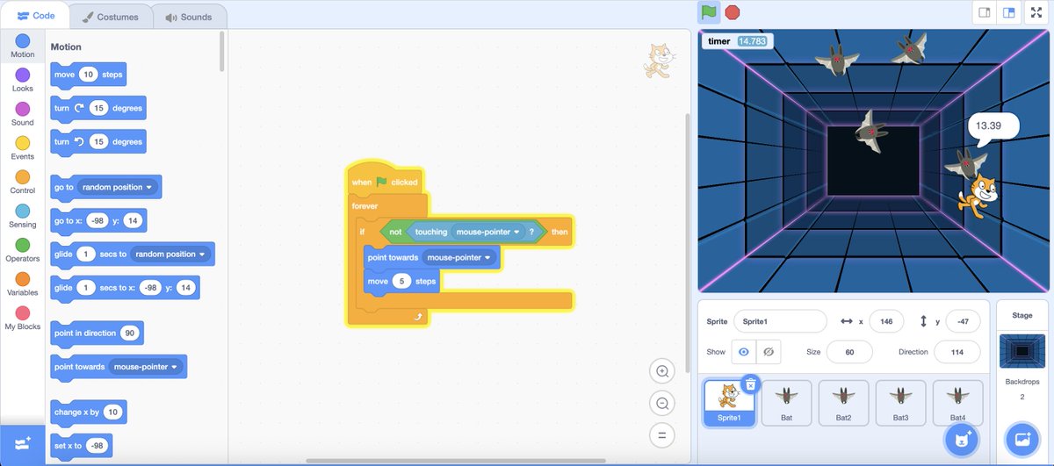Delete Sprite1 using trash icon

(750, 384)
